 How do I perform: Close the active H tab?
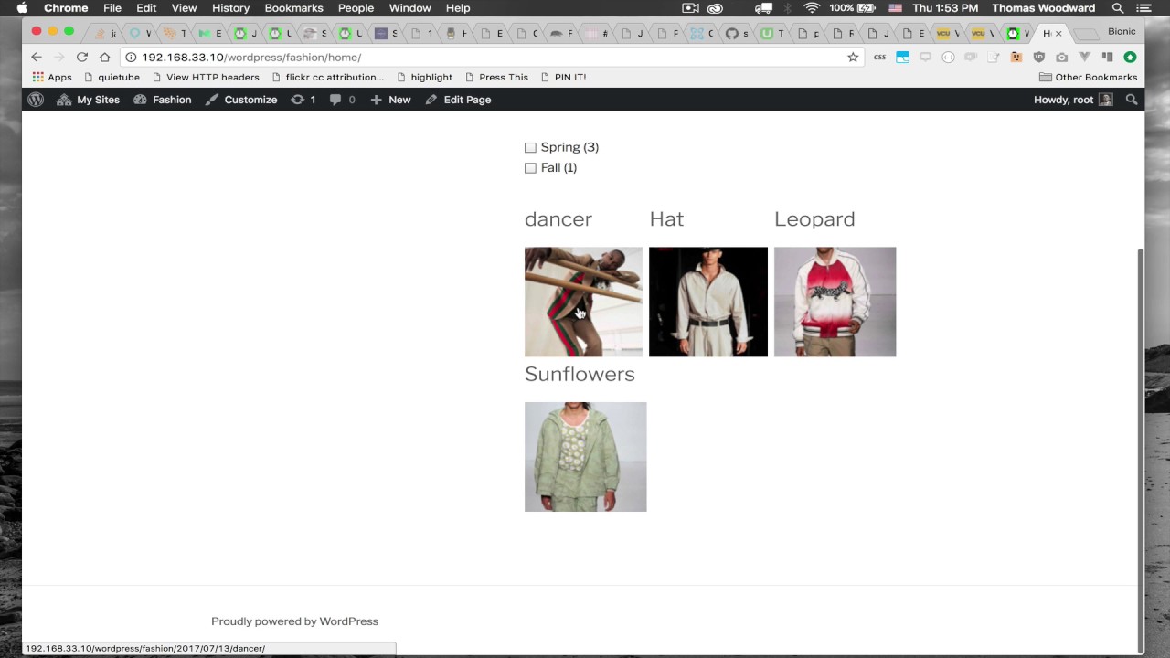point(1059,34)
